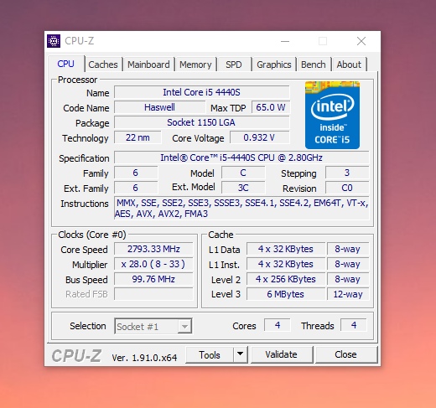Screen dimensions: 436x408
Task: Click the Ext. Family value field
Action: [x=136, y=188]
